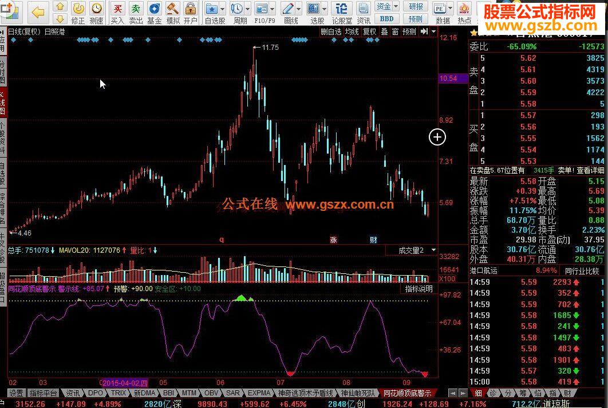Expand the 选股 dropdown arrow

324,9
